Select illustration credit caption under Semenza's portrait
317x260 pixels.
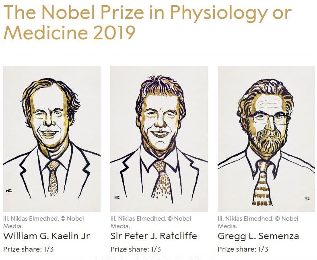click(258, 222)
